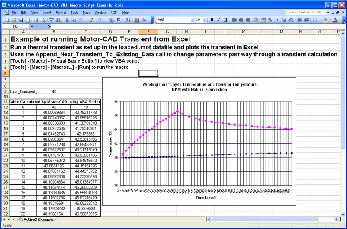Launch the Chart Wizard icon

point(137,20)
